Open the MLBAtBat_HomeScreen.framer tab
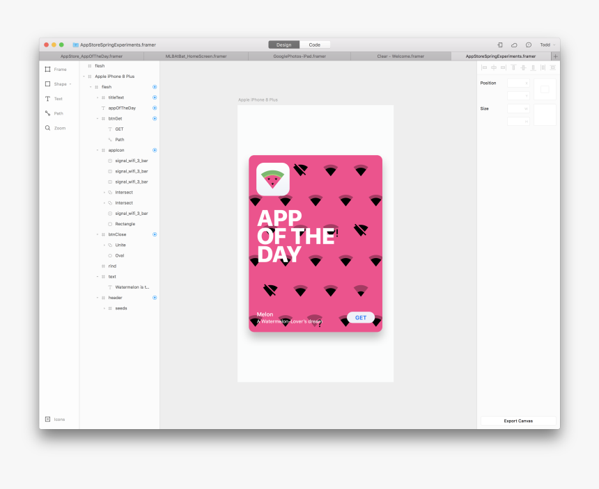 point(196,56)
